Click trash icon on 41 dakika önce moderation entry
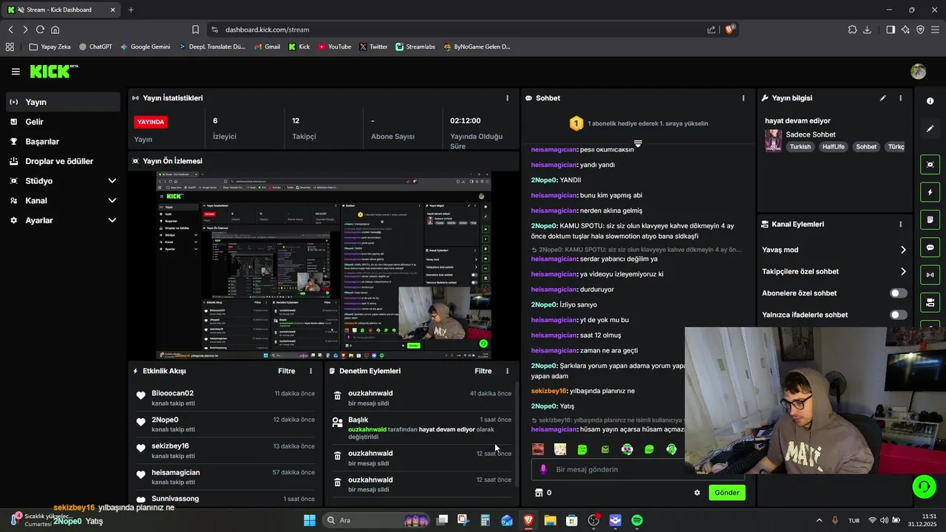This screenshot has width=946, height=532. 338,398
